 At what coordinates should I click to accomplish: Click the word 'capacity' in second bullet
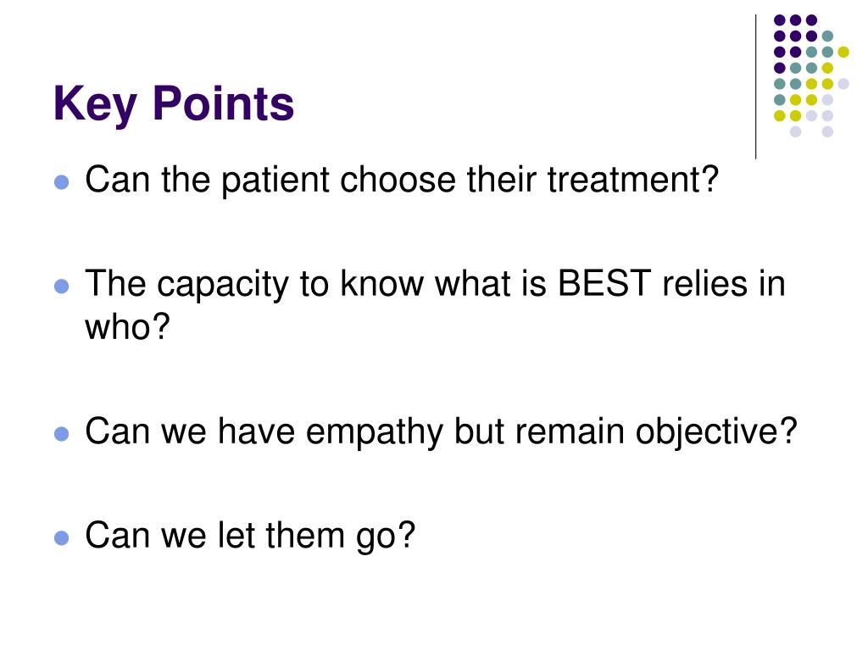(223, 285)
